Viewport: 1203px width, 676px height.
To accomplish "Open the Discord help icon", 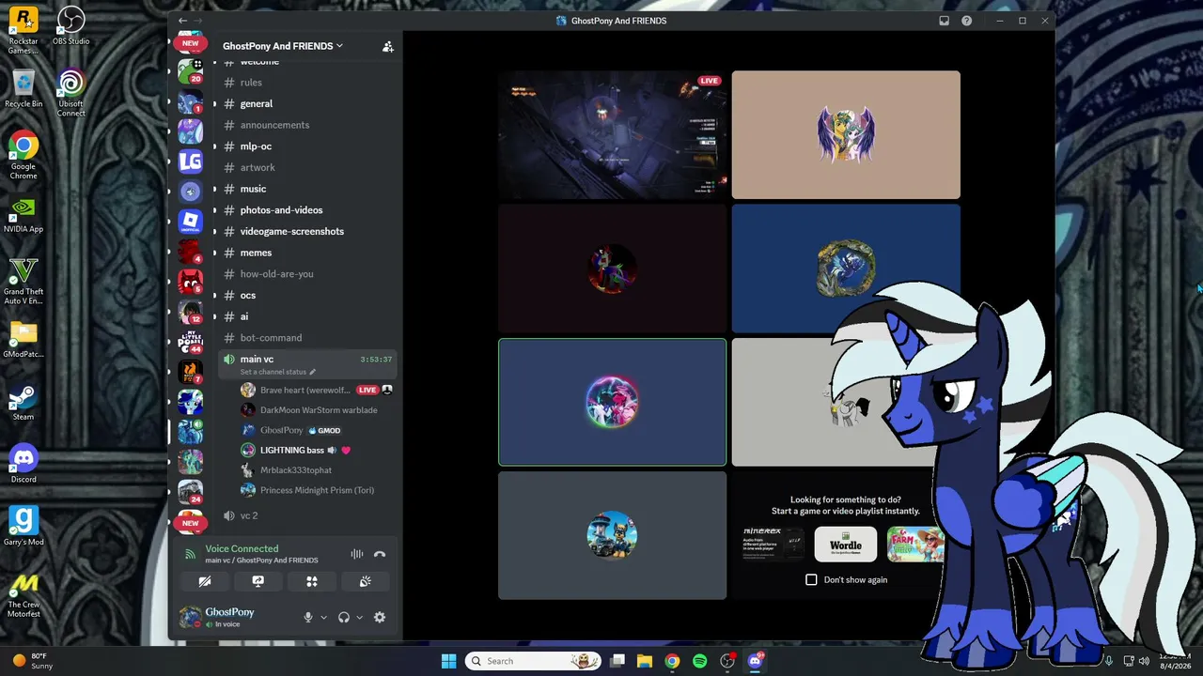I will (x=967, y=21).
